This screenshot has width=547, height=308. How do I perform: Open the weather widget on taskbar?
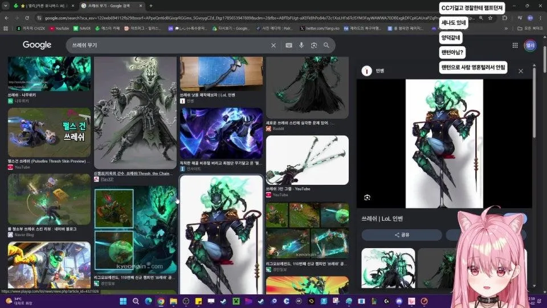[19, 301]
